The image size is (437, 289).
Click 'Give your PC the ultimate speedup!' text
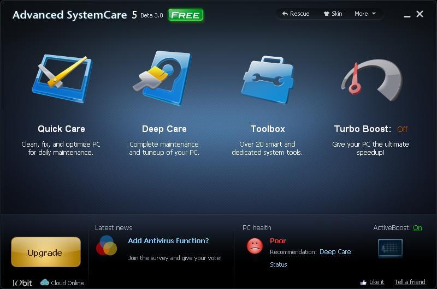tap(370, 148)
